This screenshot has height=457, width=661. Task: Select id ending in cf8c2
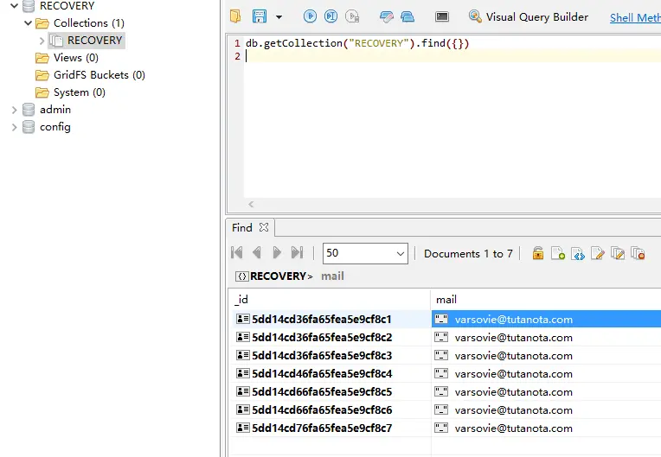pos(322,338)
